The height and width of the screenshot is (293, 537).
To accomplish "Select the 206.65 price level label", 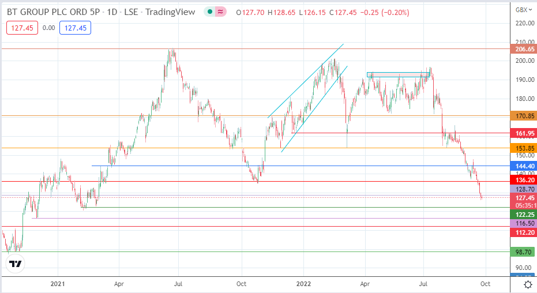I will click(524, 49).
